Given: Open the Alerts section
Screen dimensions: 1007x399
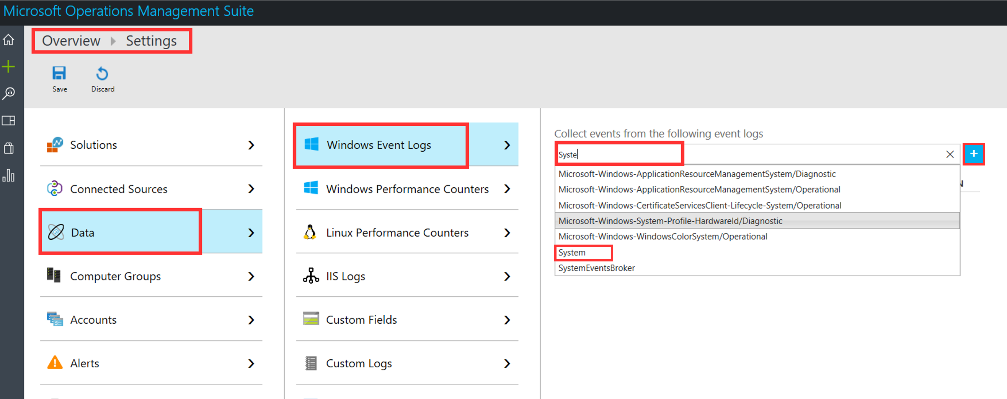Looking at the screenshot, I should click(x=151, y=363).
